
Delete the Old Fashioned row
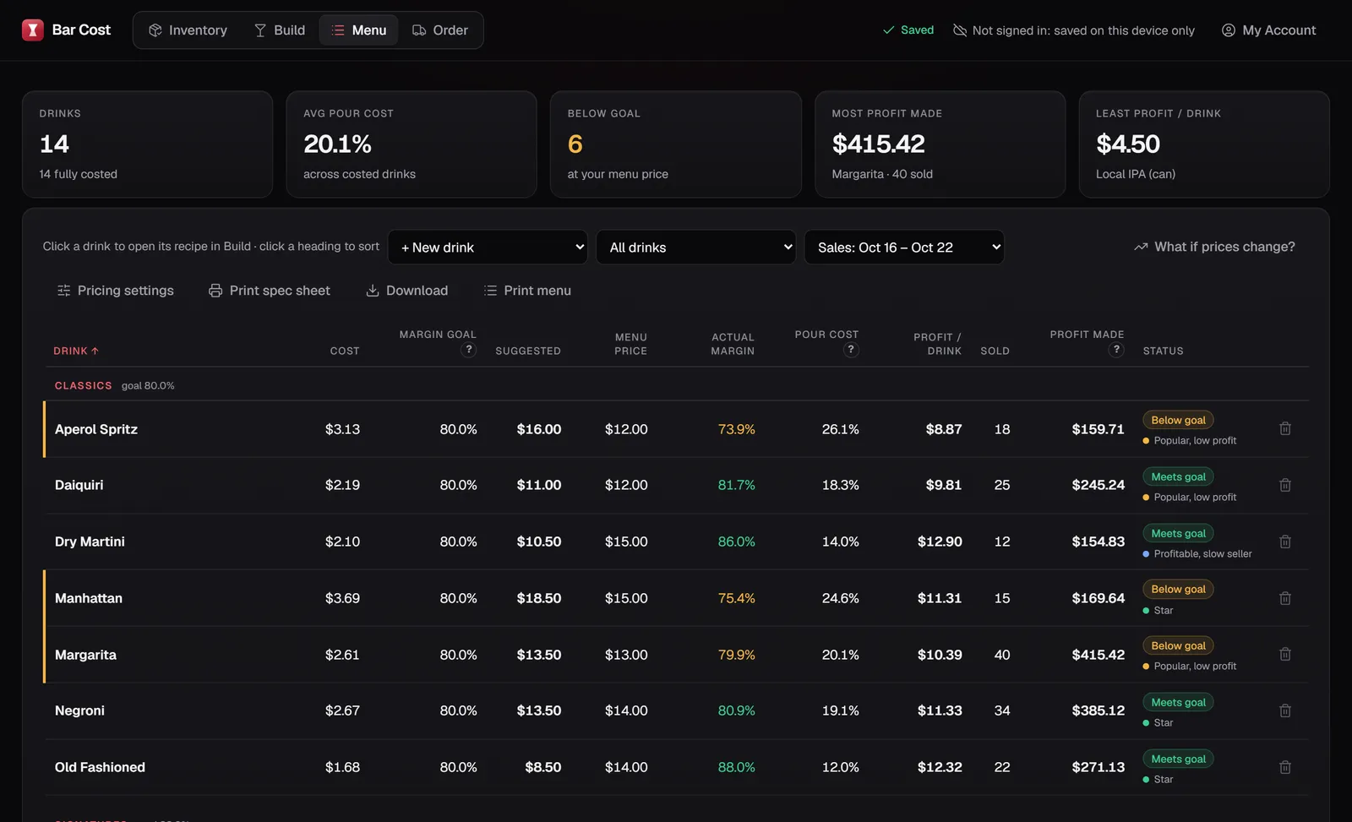coord(1285,767)
